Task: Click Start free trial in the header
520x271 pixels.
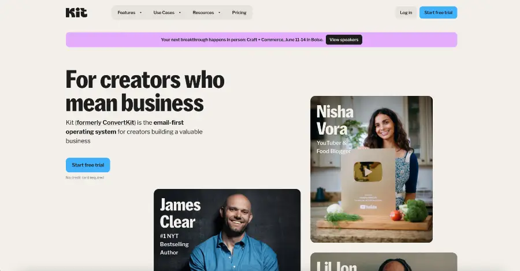Action: [438, 13]
